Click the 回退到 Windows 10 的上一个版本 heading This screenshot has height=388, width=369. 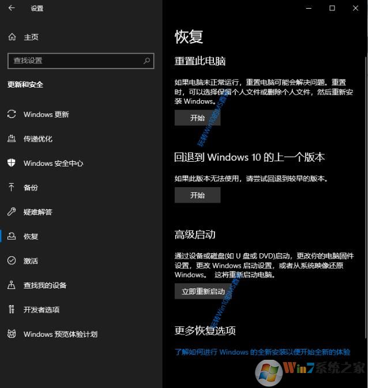pyautogui.click(x=250, y=157)
